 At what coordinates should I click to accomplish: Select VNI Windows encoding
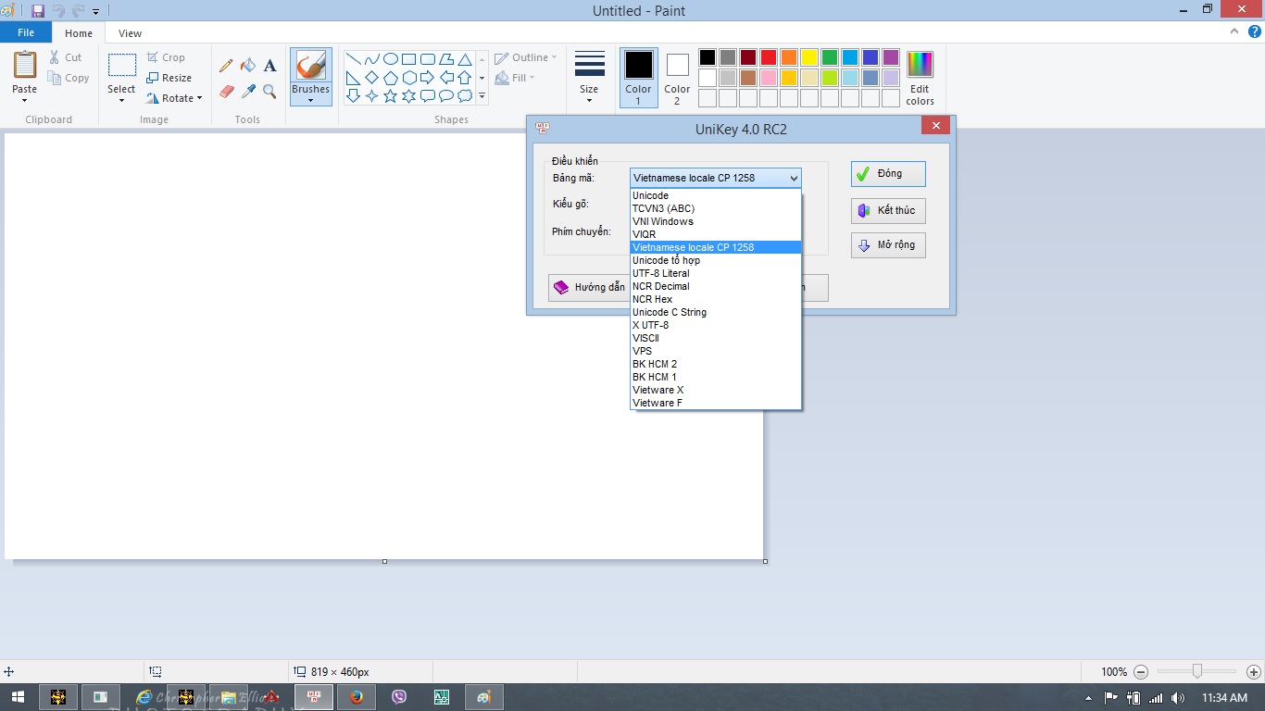[x=715, y=221]
